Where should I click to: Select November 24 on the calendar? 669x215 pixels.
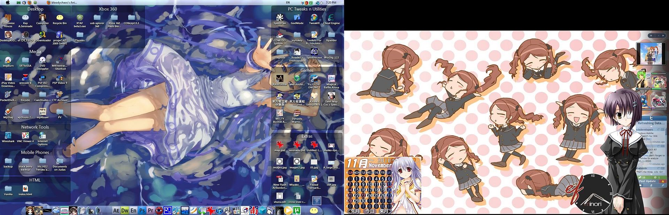[370, 195]
